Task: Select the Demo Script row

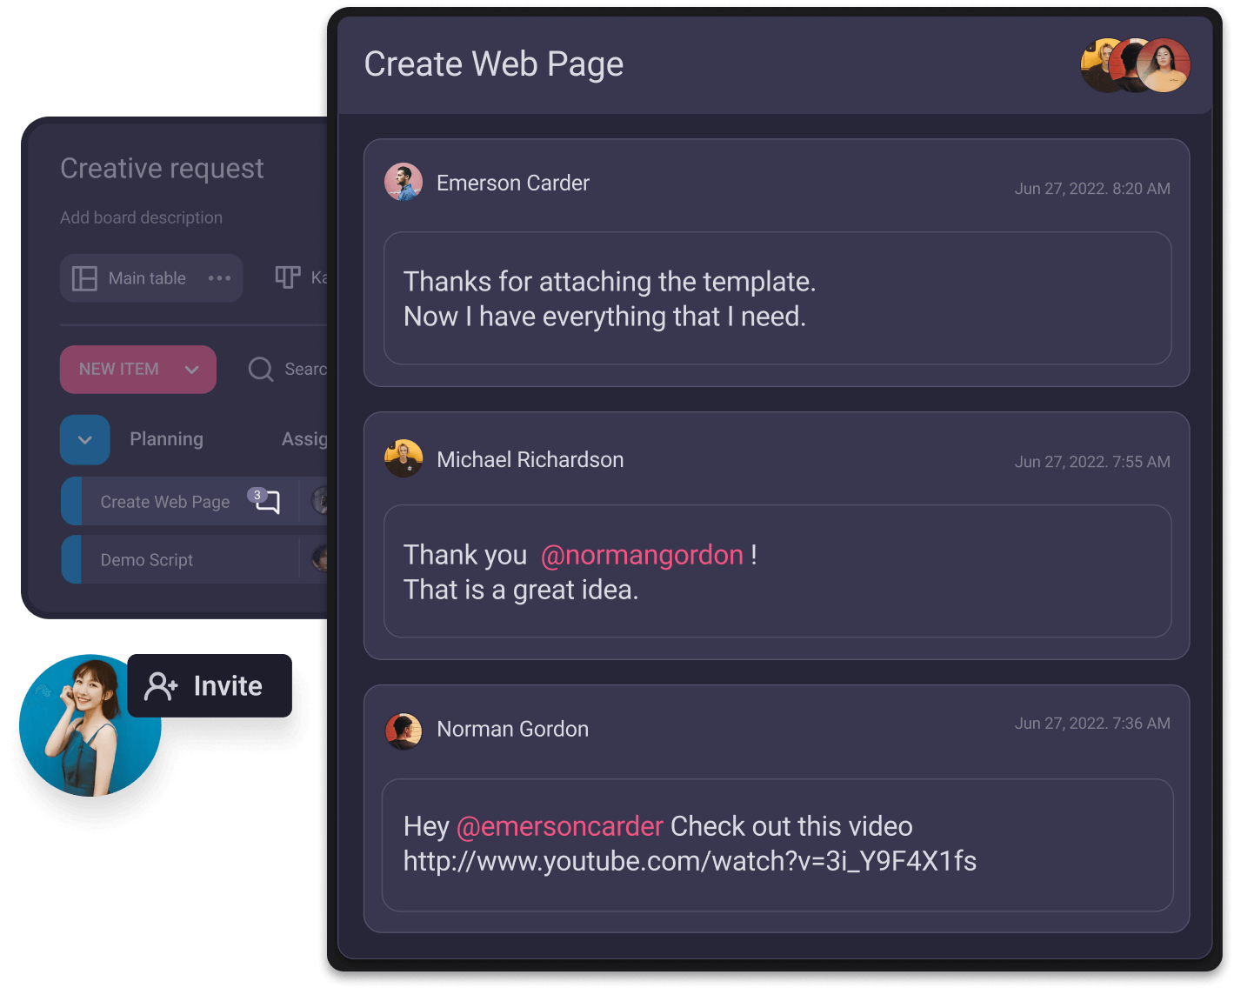Action: [147, 560]
